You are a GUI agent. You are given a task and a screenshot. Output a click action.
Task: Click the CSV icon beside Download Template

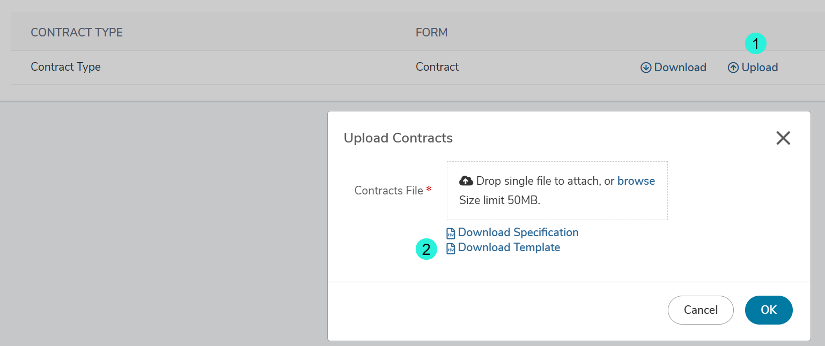point(451,249)
